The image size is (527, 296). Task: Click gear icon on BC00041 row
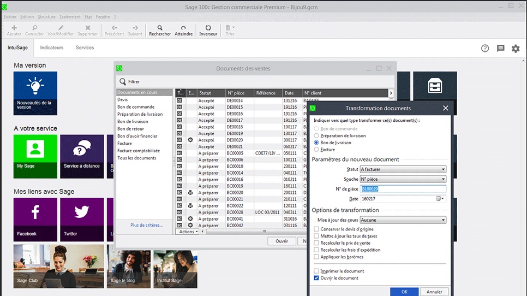190,218
